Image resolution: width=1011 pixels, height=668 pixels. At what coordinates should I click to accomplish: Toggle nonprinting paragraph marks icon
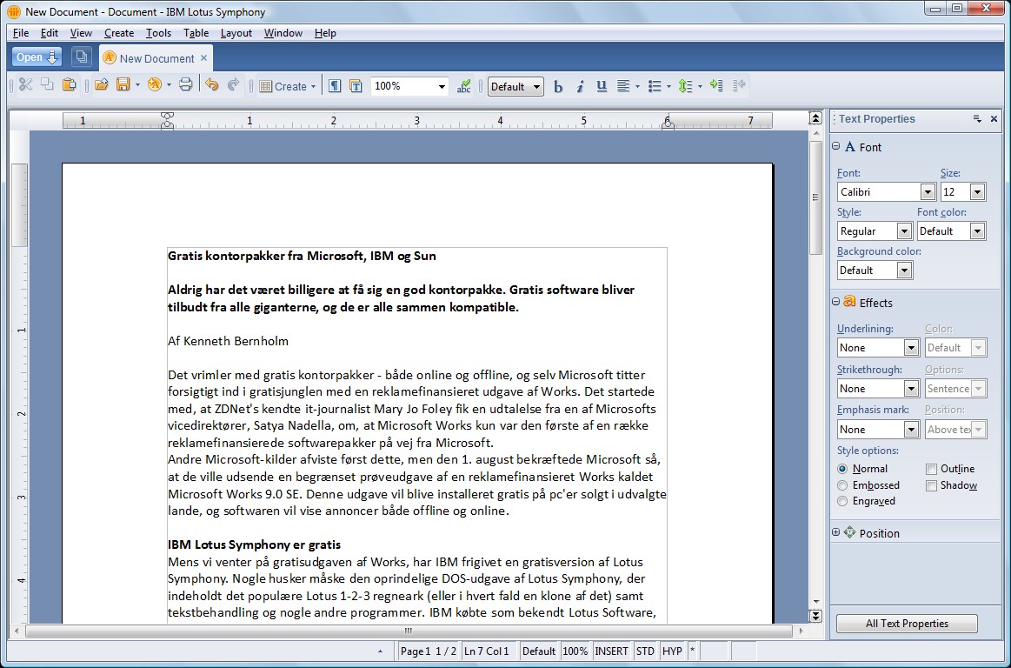tap(334, 86)
